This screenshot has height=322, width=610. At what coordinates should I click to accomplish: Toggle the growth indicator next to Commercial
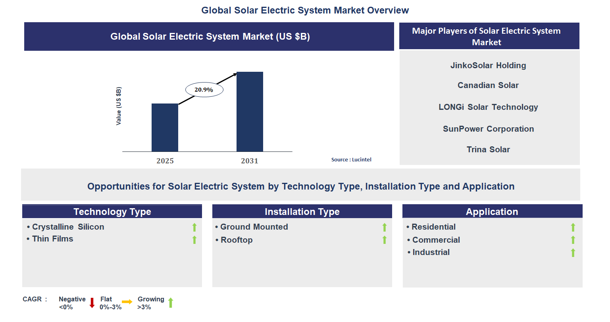[573, 240]
